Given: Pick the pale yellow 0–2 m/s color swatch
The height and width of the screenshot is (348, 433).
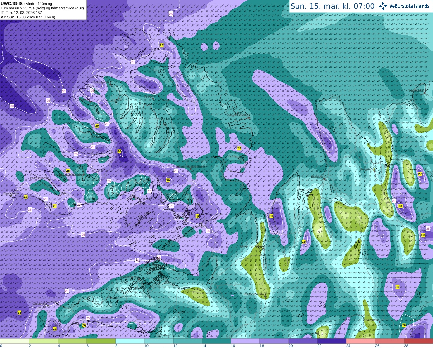Looking at the screenshot, I should click(15, 341).
